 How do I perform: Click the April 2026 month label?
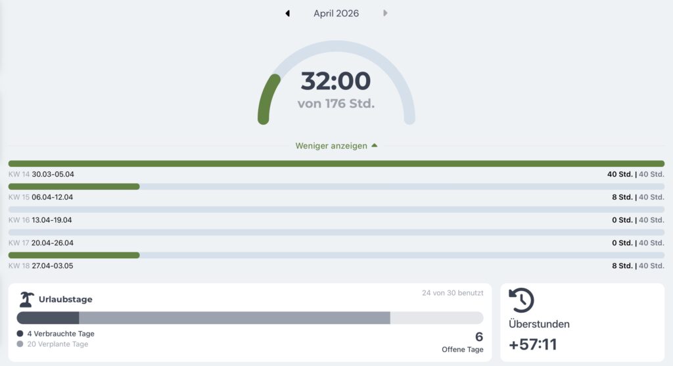pyautogui.click(x=336, y=13)
